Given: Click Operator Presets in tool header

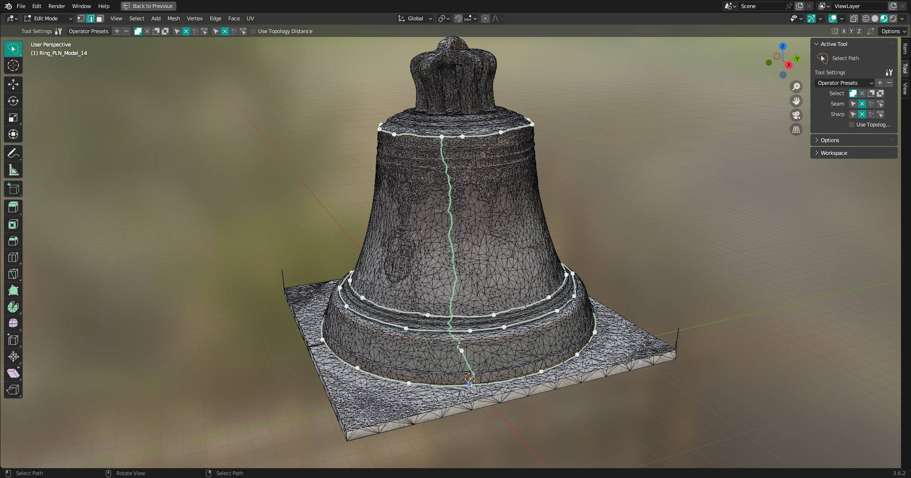Looking at the screenshot, I should [x=88, y=31].
